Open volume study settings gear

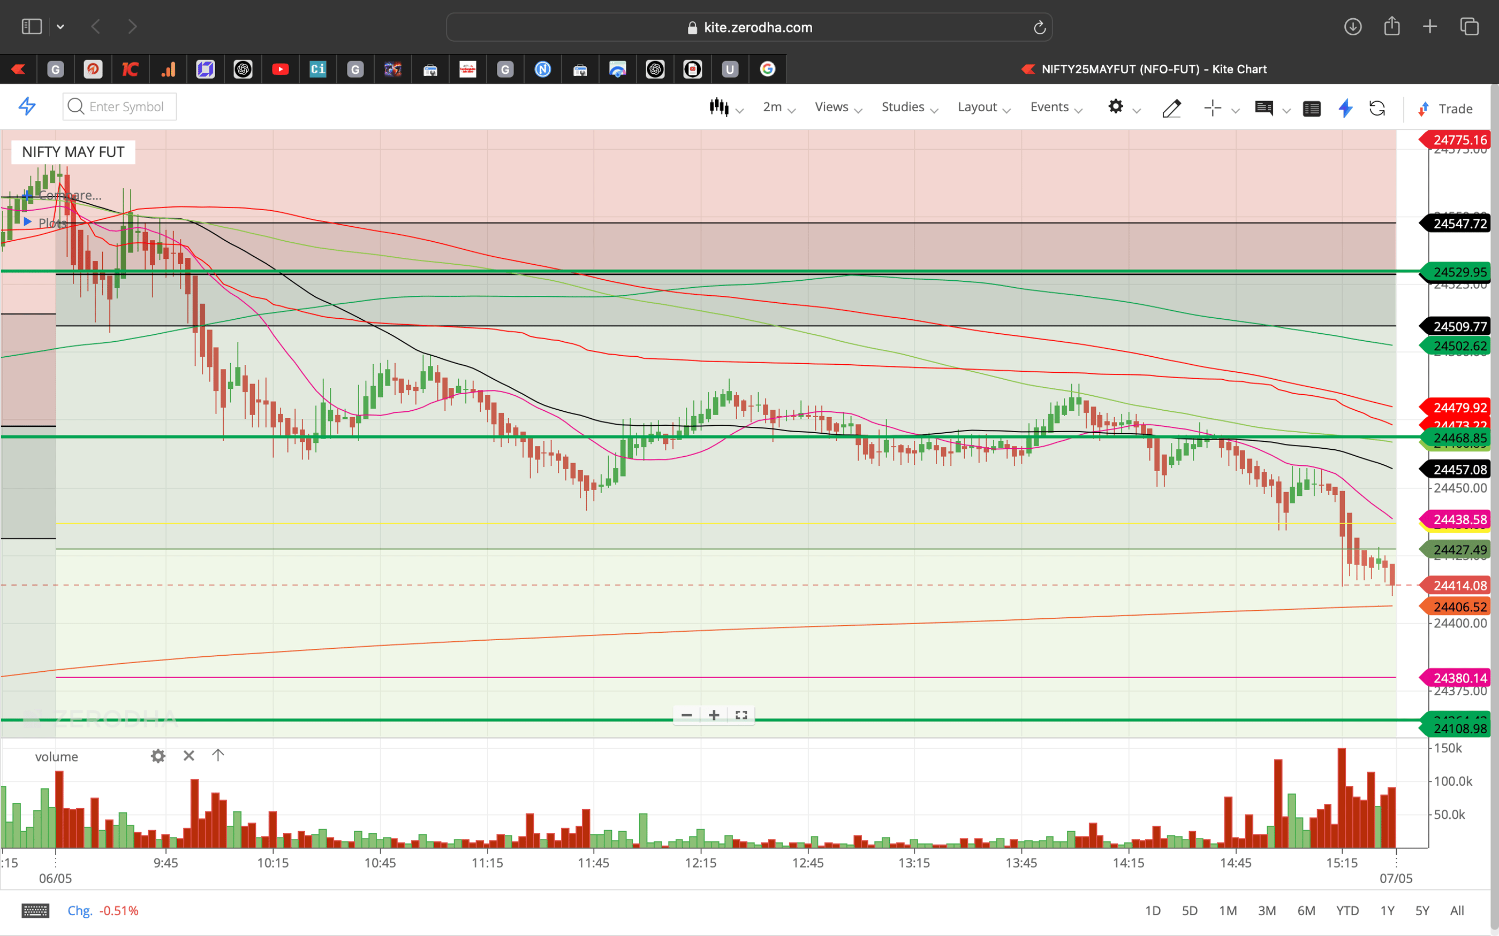tap(158, 756)
